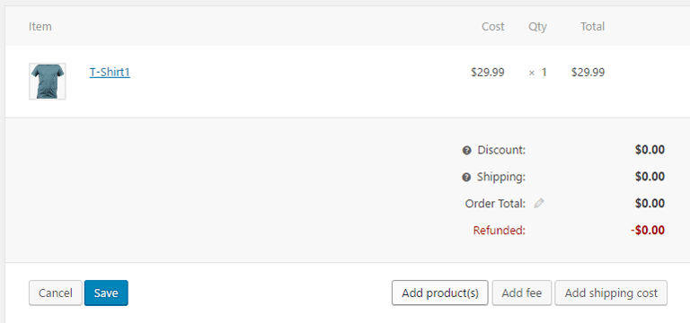Click the red Refunded amount -$0.00
The image size is (690, 323).
(647, 231)
